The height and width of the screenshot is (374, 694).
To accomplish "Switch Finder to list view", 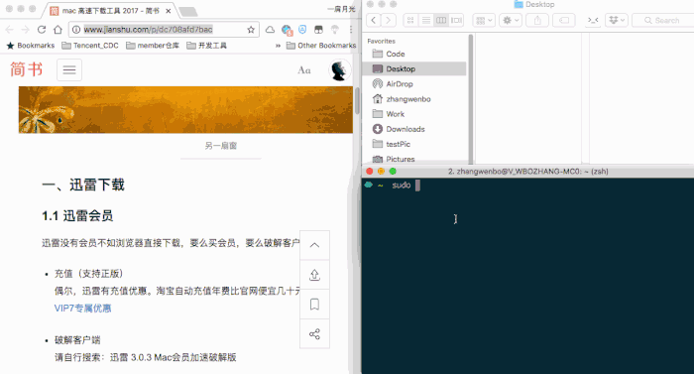I will (x=425, y=20).
